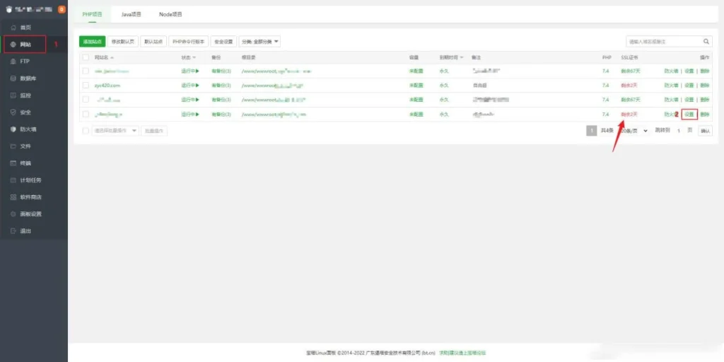The width and height of the screenshot is (724, 362).
Task: Open the batch operation select dropdown
Action: [x=115, y=131]
